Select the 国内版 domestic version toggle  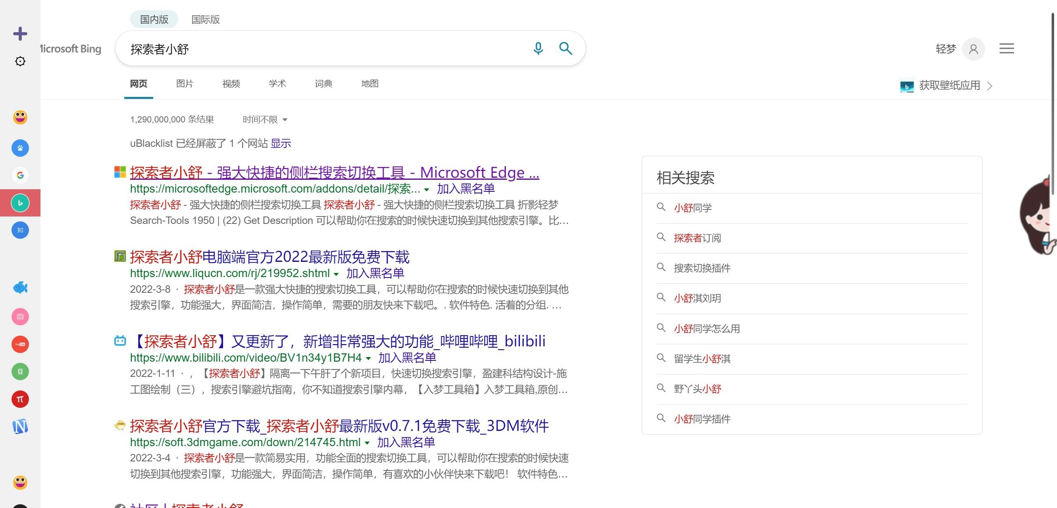(154, 19)
